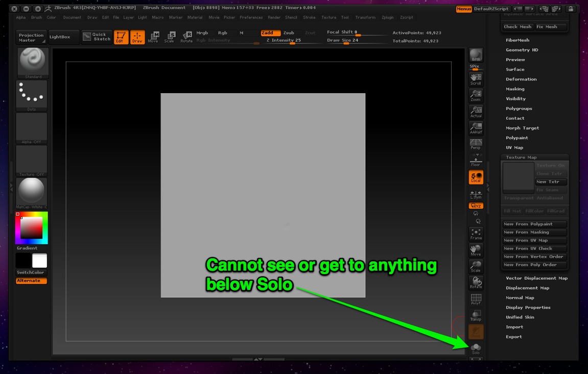Open the Standard brush thumbnail

[x=33, y=63]
